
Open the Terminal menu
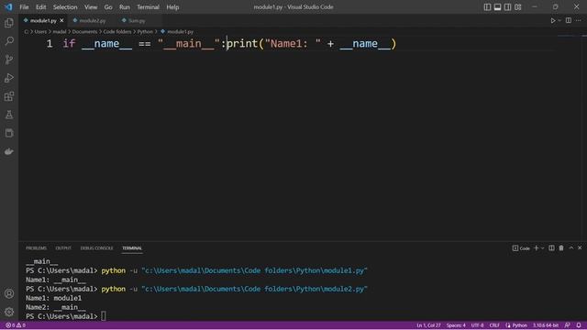(x=148, y=7)
